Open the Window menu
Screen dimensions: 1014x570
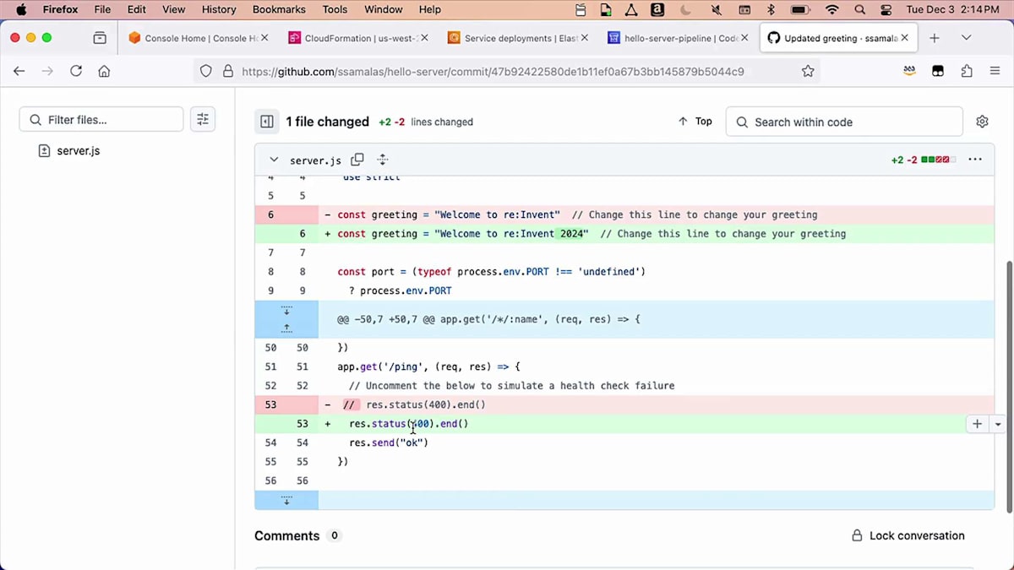pos(383,9)
